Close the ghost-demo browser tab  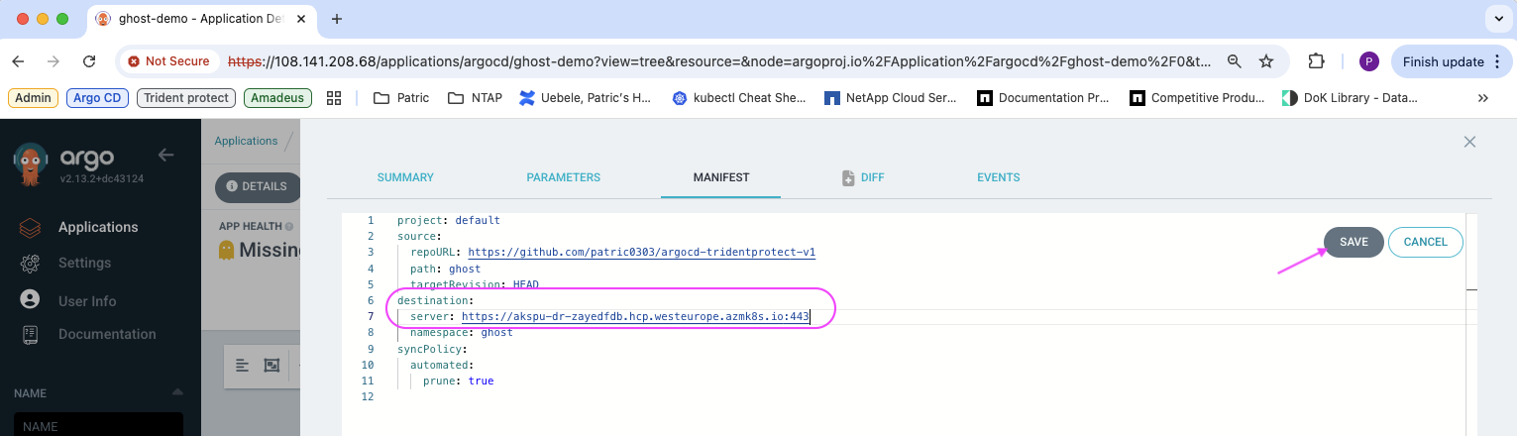[x=299, y=19]
